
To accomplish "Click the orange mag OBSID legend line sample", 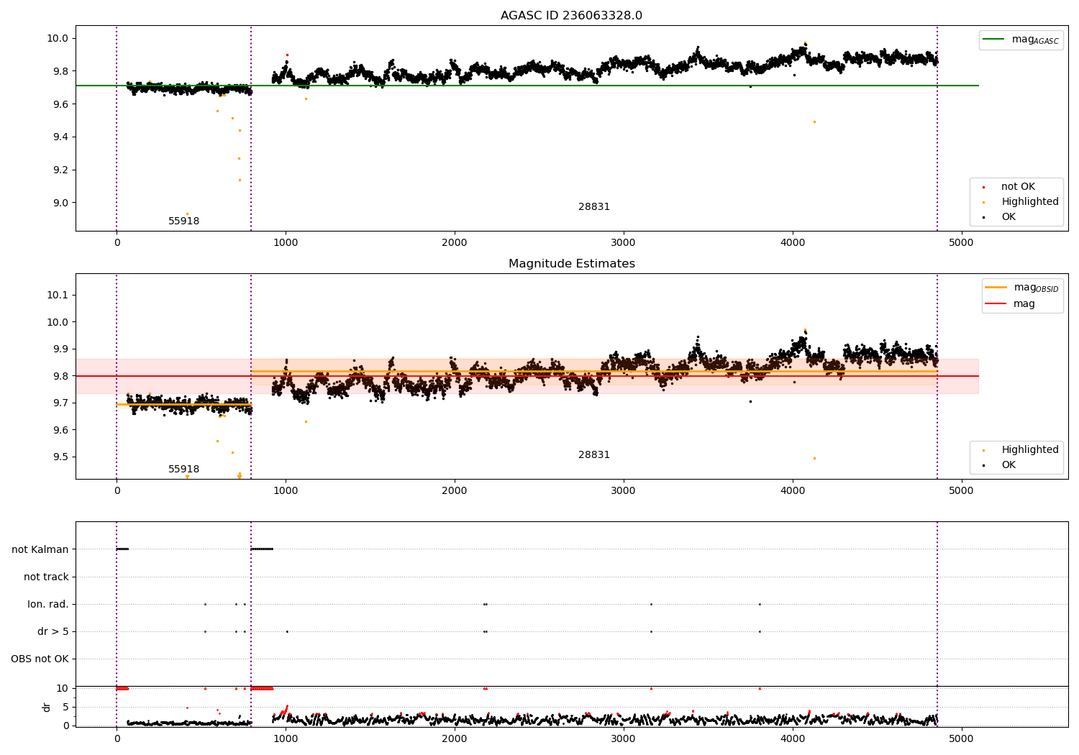I will (x=996, y=288).
